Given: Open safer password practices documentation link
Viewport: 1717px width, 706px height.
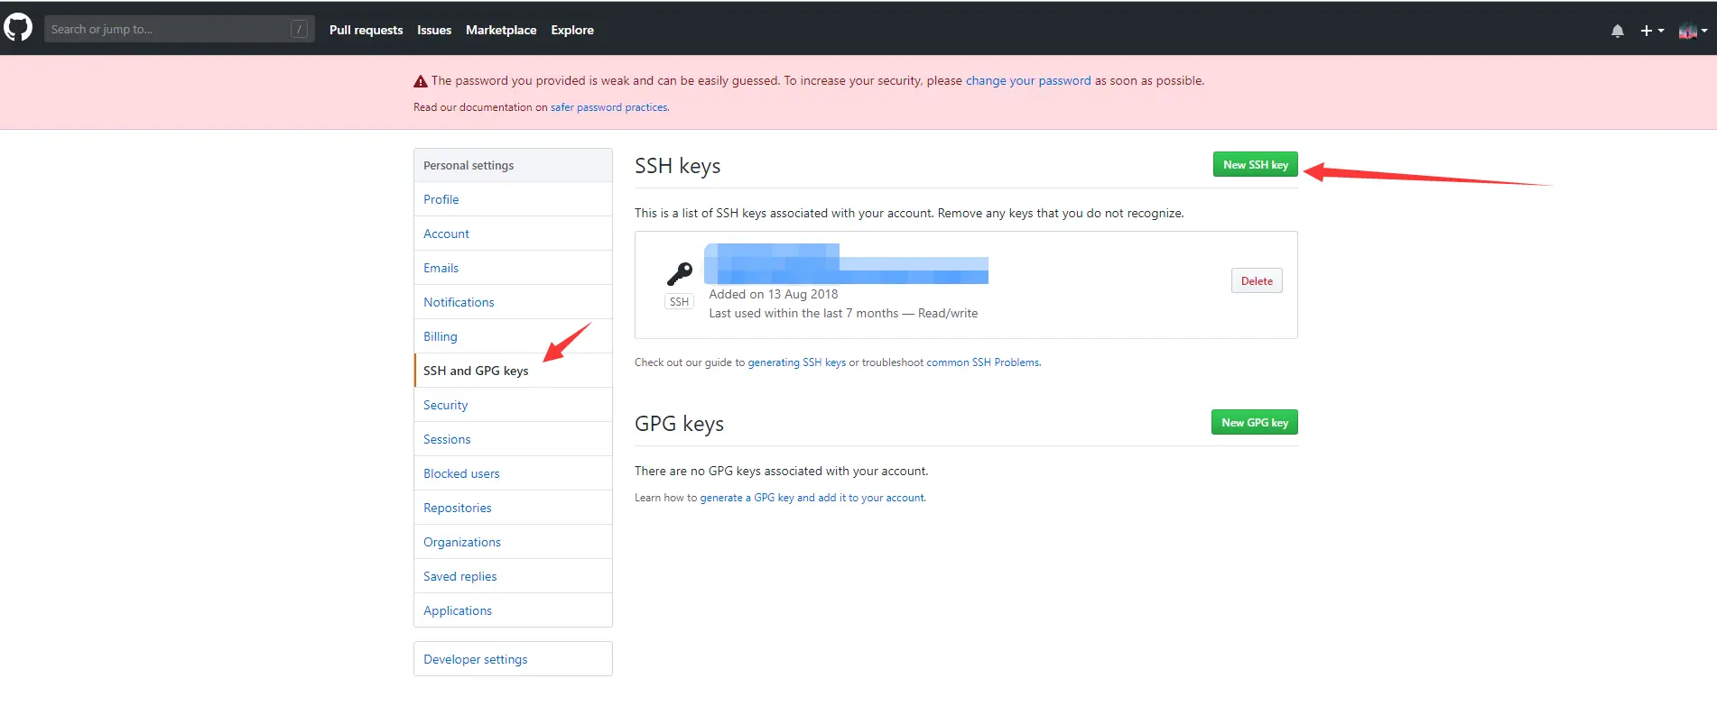Looking at the screenshot, I should click(x=609, y=107).
